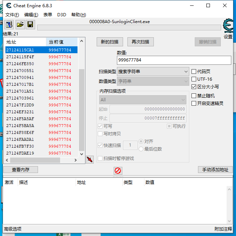Click address table scroll up arrow

point(229,189)
